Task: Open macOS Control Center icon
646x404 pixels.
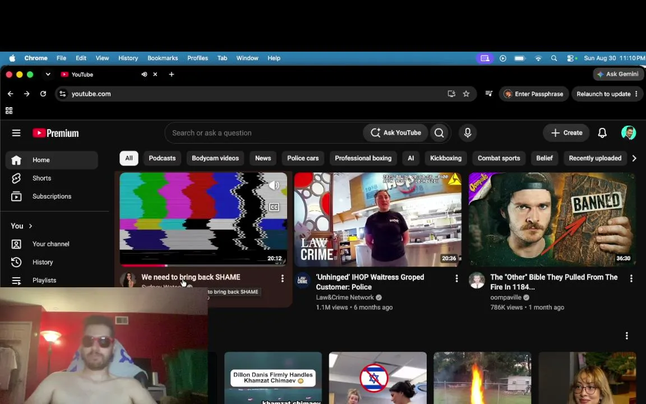Action: [571, 58]
